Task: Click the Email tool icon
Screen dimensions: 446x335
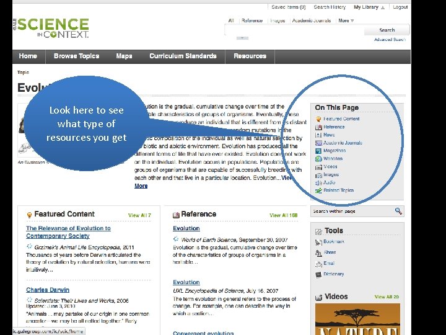Action: point(318,264)
